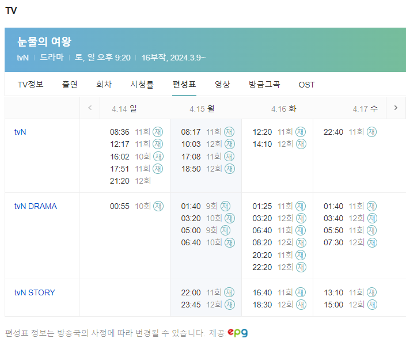Click the 4.15 월 date header
The width and height of the screenshot is (406, 342).
coord(202,108)
